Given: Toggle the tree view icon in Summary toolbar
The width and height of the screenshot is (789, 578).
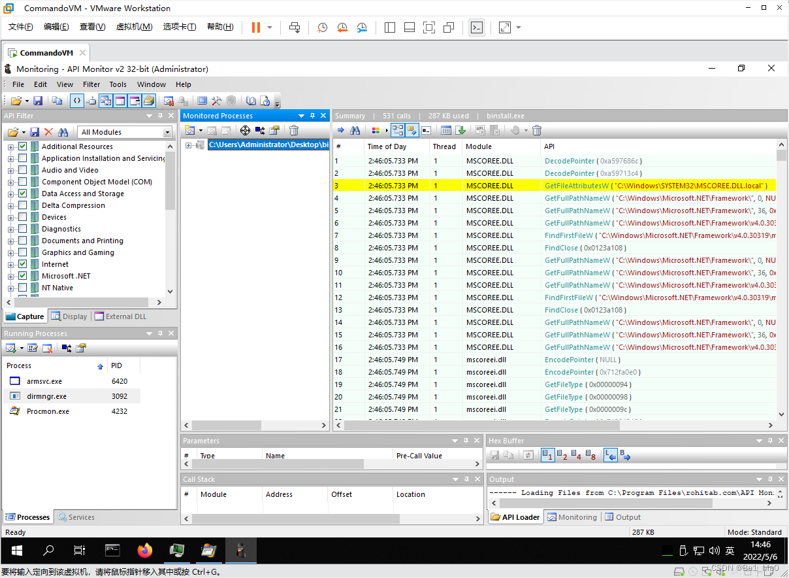Looking at the screenshot, I should 398,130.
